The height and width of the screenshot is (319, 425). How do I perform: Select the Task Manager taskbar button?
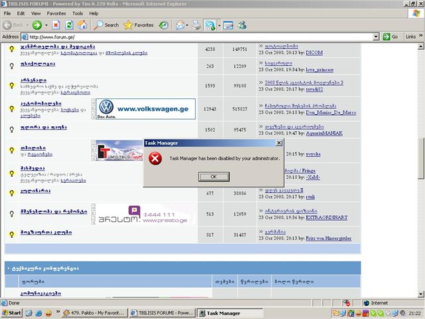pyautogui.click(x=230, y=313)
